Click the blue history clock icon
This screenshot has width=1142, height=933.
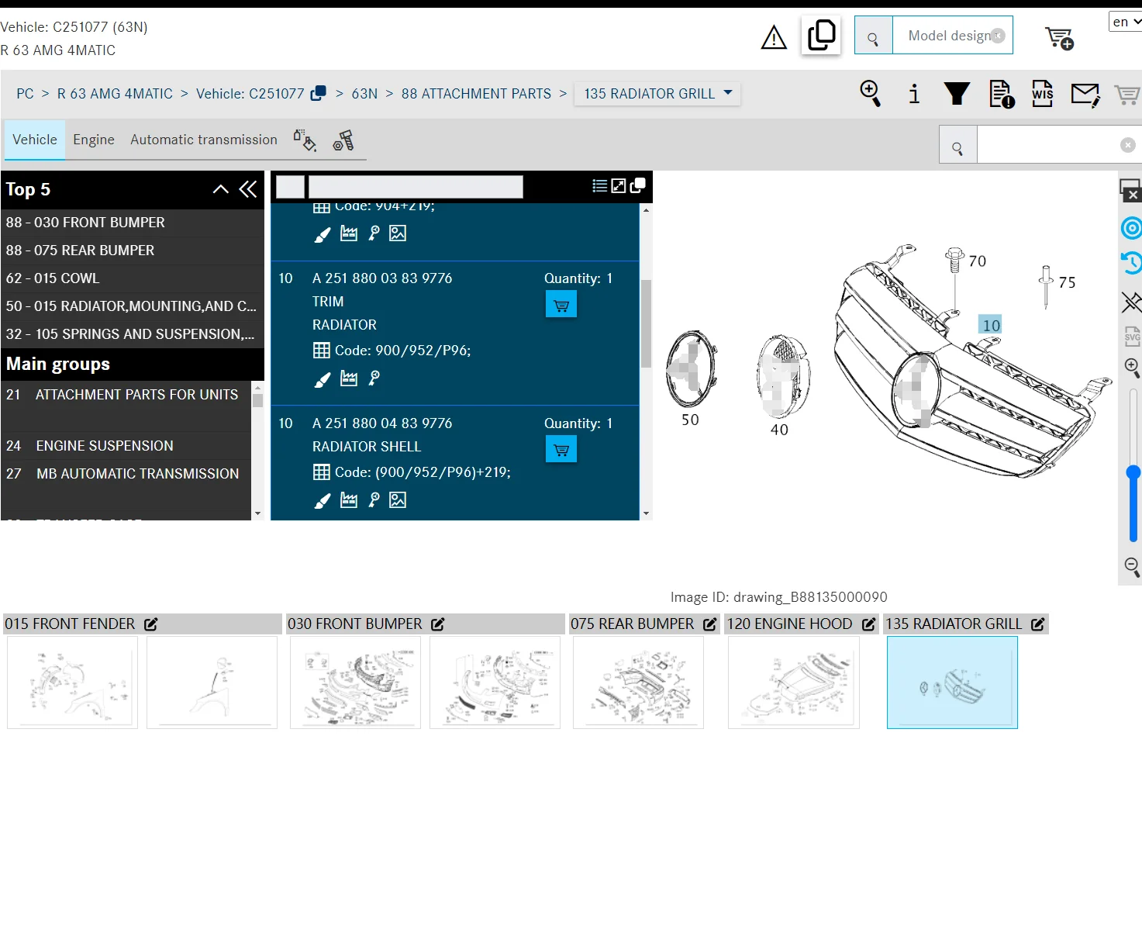coord(1132,264)
